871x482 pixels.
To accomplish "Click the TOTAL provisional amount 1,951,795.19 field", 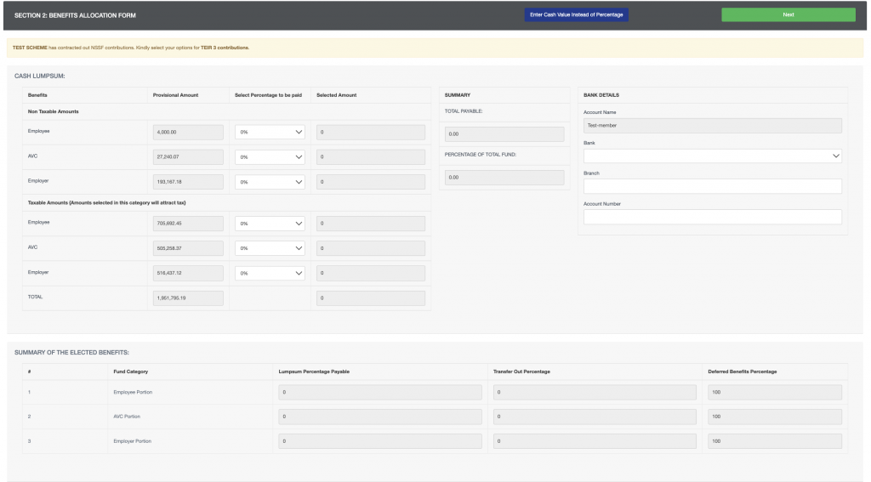I will (x=187, y=298).
